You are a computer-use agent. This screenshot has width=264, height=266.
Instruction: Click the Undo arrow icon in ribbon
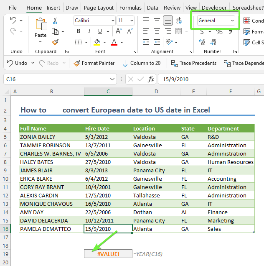[13, 20]
